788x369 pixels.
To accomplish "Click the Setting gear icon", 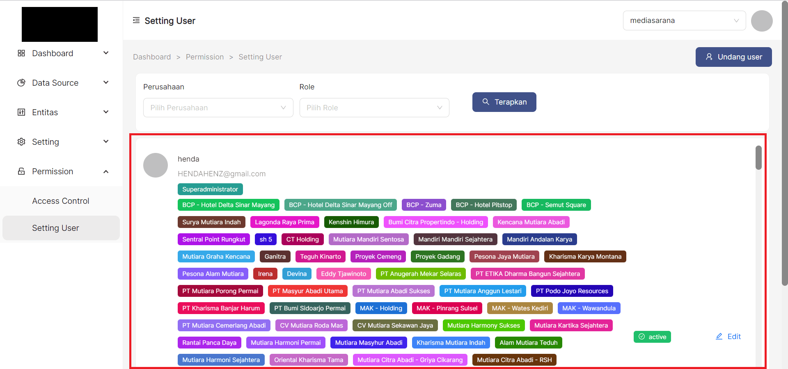I will point(21,142).
